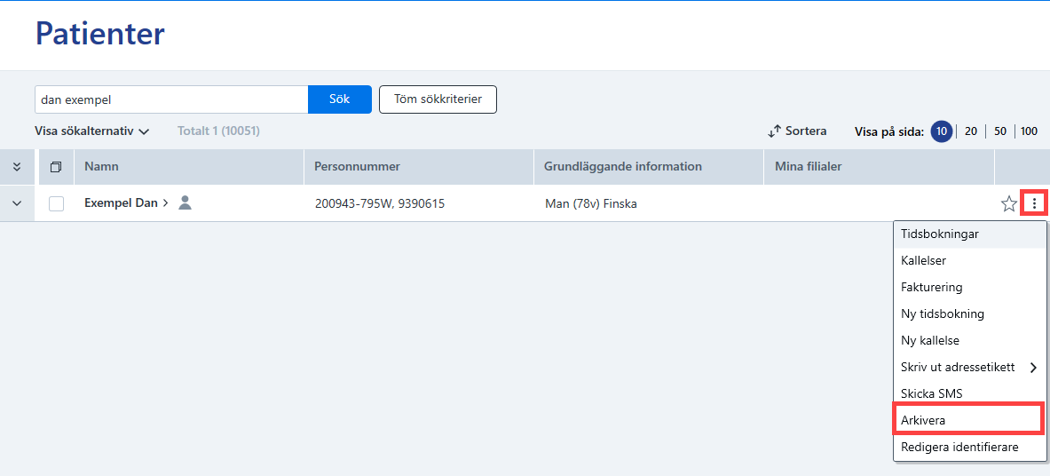The image size is (1050, 476).
Task: Click the person icon beside Exempel Dan
Action: pos(186,202)
